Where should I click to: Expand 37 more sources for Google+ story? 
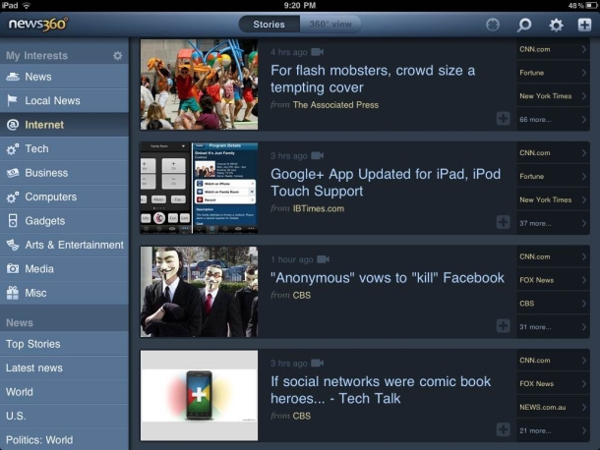pyautogui.click(x=553, y=223)
